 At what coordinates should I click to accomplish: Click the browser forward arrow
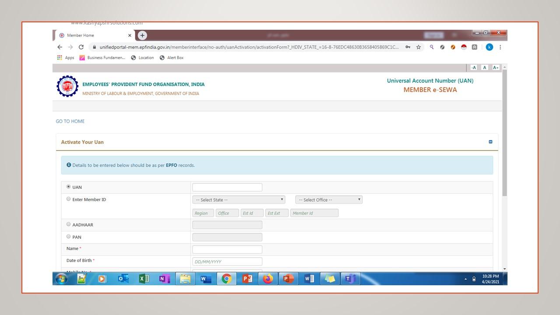click(x=70, y=47)
